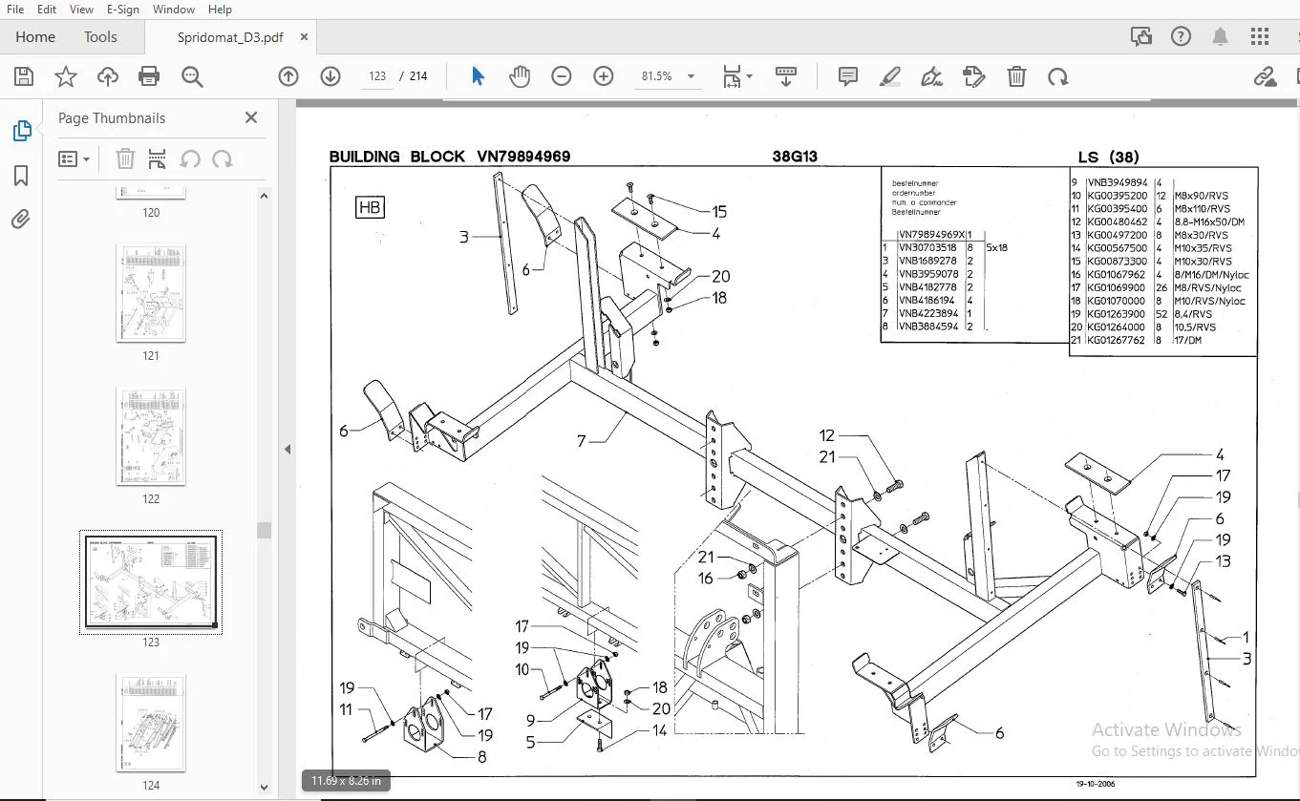Screen dimensions: 1300x801
Task: Select the Highlight text pen
Action: [890, 76]
